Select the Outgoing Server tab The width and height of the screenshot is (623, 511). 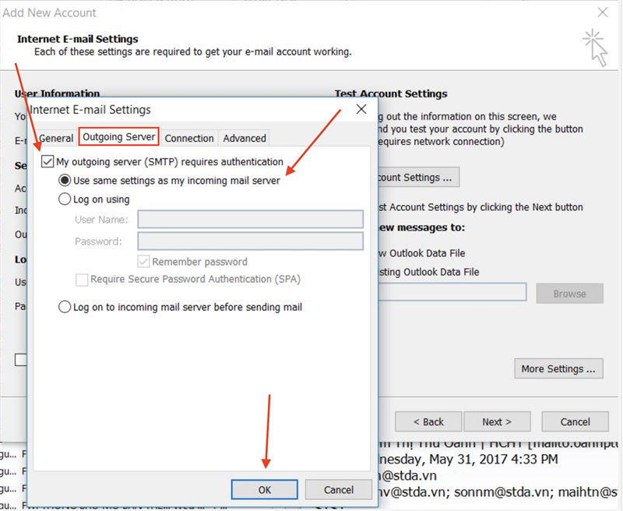[118, 136]
